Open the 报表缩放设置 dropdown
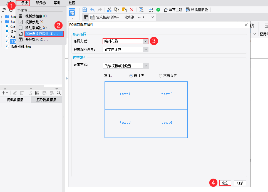This screenshot has width=268, height=192. click(125, 49)
